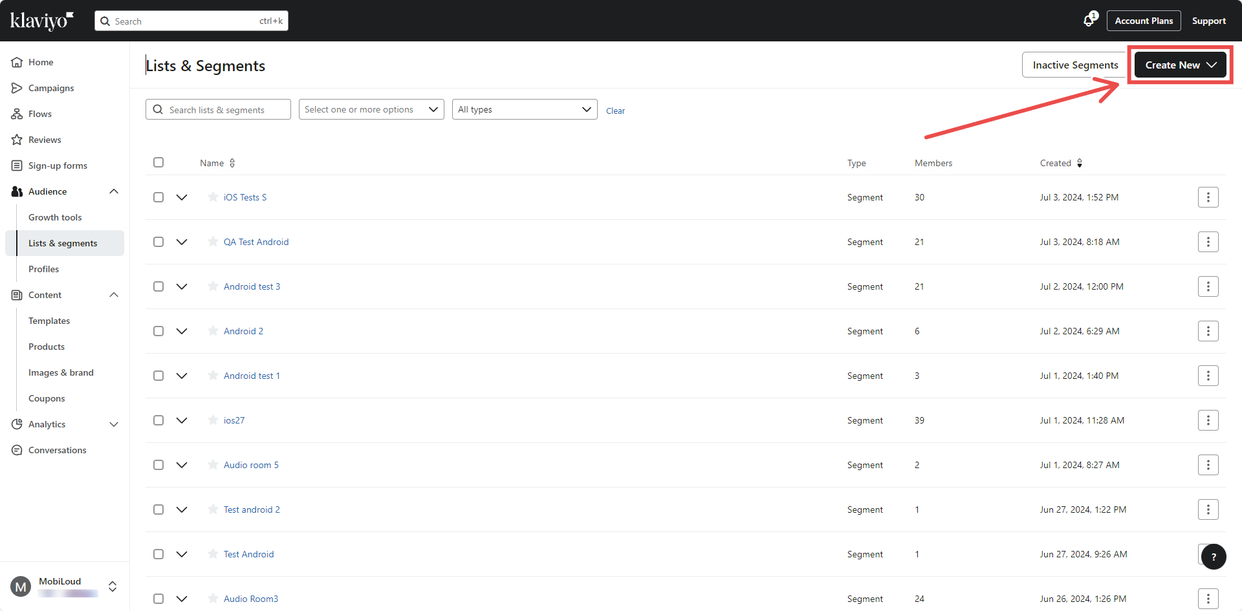Open Growth tools under Audience
Screen dimensions: 1242x611
[55, 217]
